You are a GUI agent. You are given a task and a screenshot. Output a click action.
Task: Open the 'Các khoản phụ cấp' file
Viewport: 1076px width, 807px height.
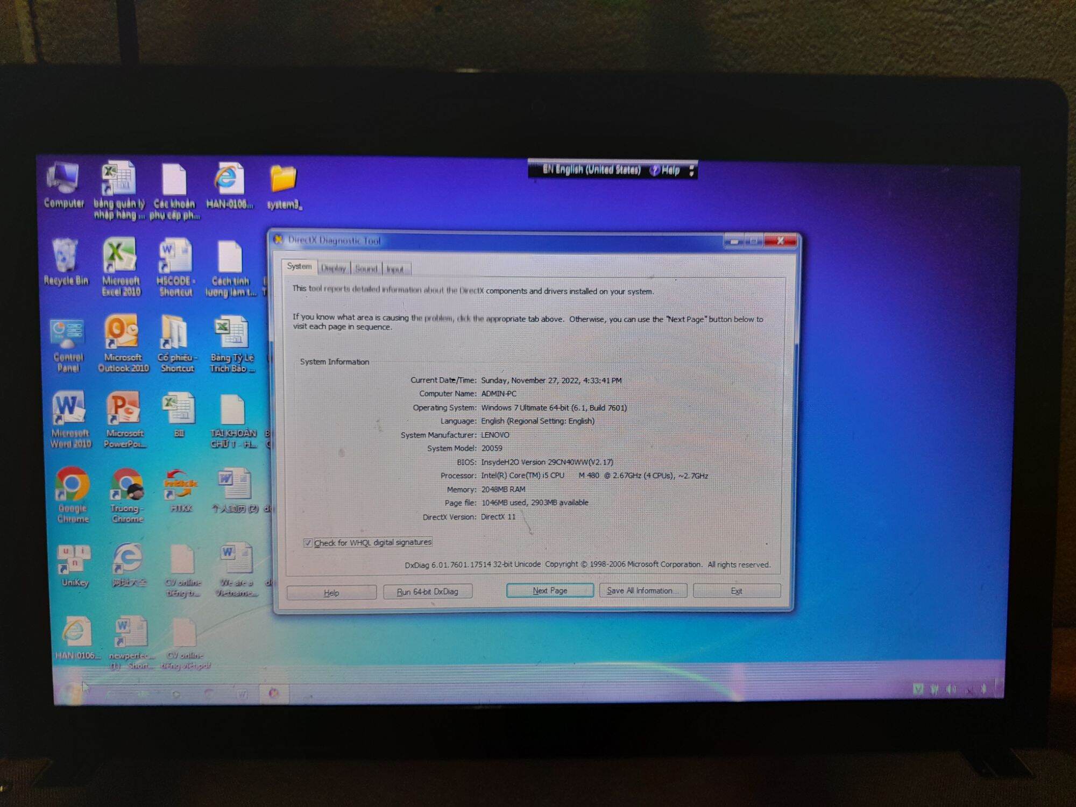(174, 191)
